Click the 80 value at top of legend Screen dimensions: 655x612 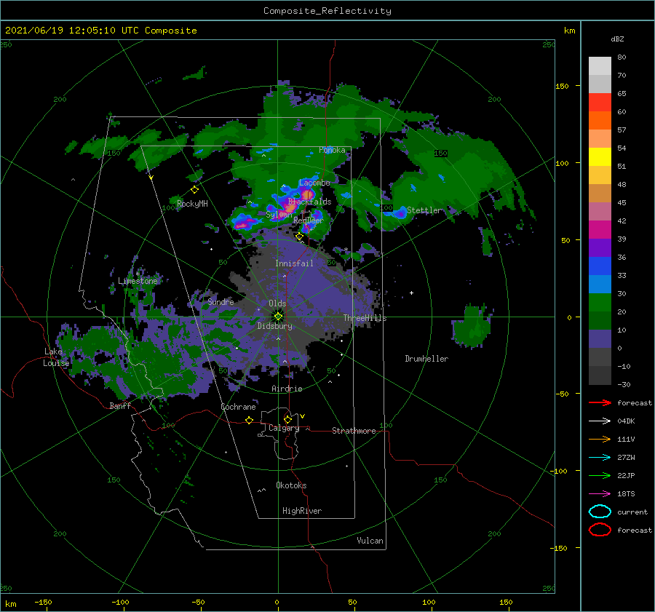point(622,57)
